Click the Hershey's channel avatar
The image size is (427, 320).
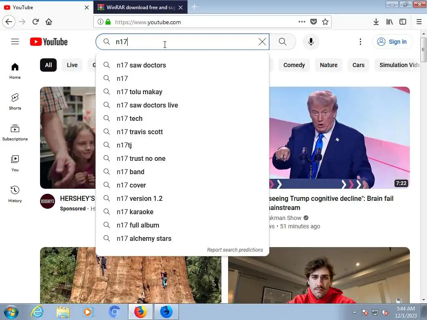(48, 201)
